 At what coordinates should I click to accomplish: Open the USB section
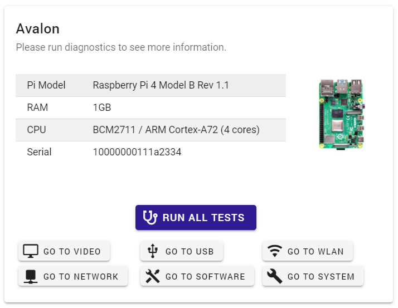[182, 251]
